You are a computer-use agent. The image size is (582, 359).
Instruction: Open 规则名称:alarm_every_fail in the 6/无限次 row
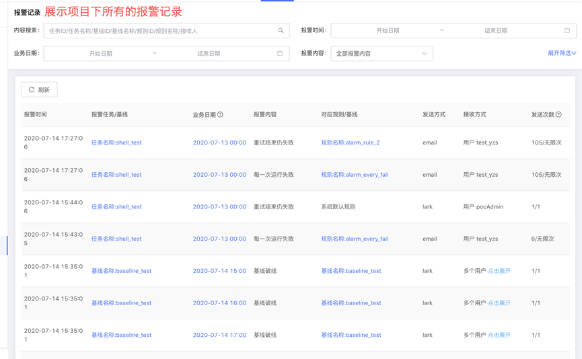point(355,239)
